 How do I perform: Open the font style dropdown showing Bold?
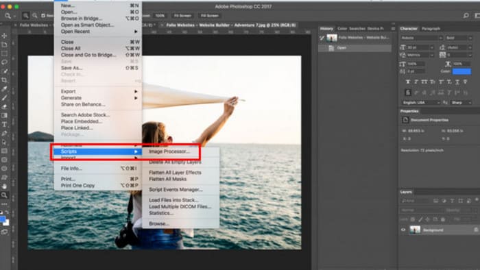click(459, 38)
